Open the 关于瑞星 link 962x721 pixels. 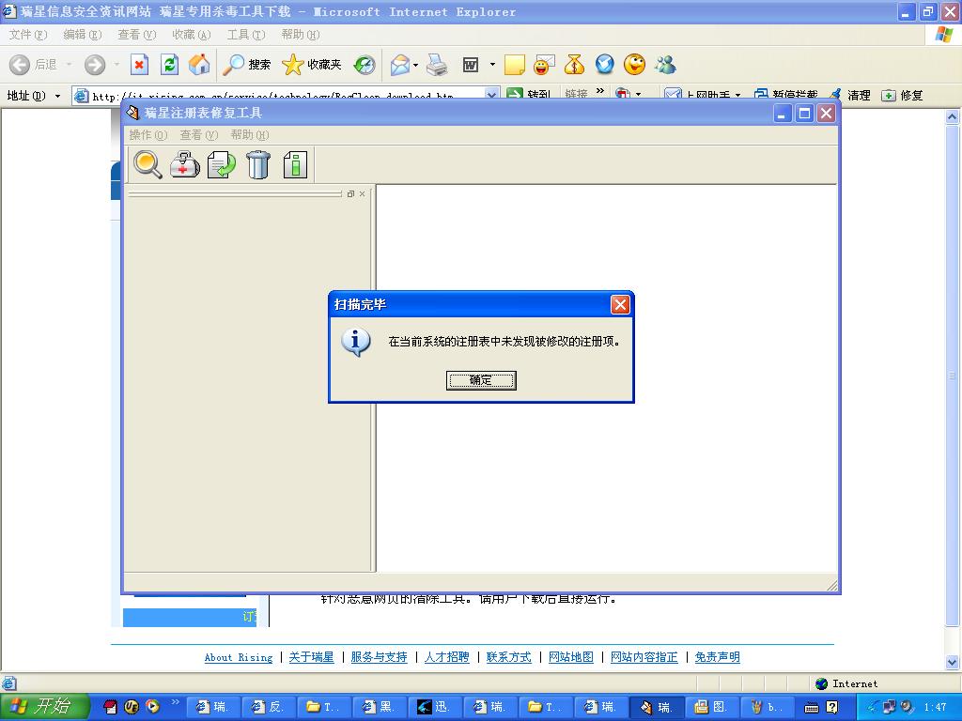[x=311, y=657]
